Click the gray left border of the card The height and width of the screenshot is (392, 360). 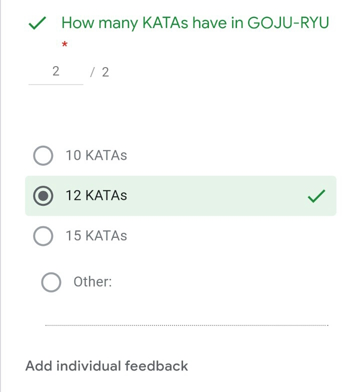click(x=1, y=200)
